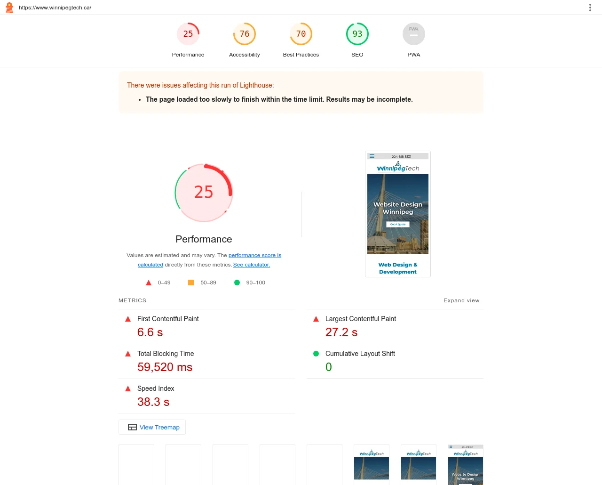Jump to Accessibility score gauge 76

pyautogui.click(x=245, y=34)
